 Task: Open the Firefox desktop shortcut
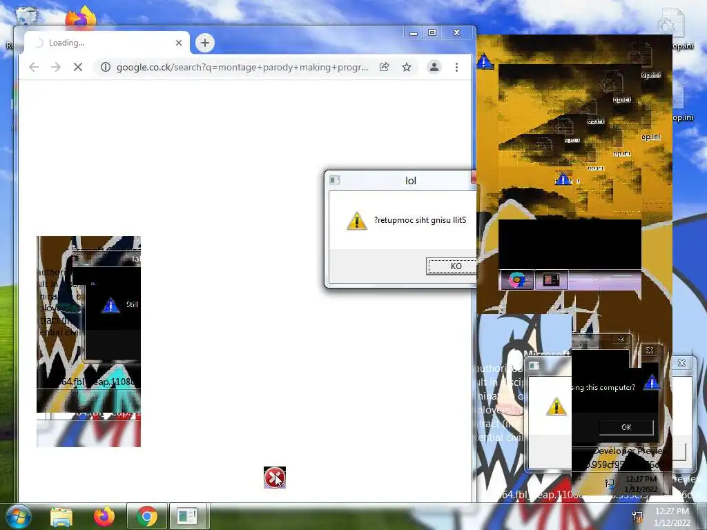pyautogui.click(x=81, y=18)
